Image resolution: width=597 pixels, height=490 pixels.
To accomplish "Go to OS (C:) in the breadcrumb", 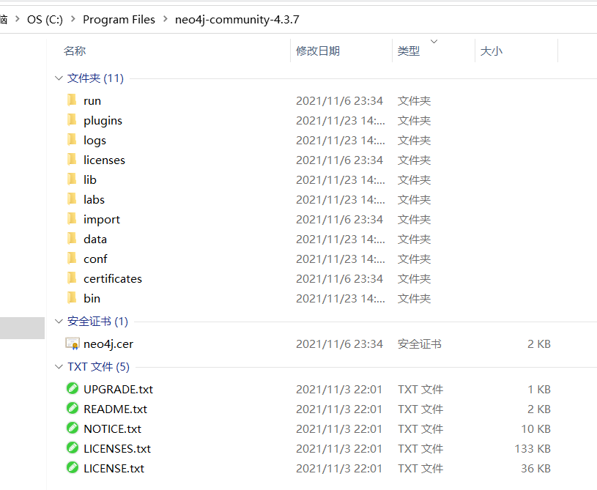I will pyautogui.click(x=45, y=20).
